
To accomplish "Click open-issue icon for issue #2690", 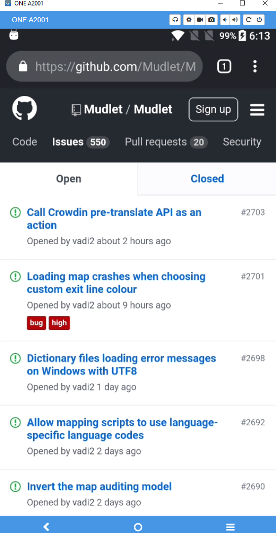I will point(15,487).
